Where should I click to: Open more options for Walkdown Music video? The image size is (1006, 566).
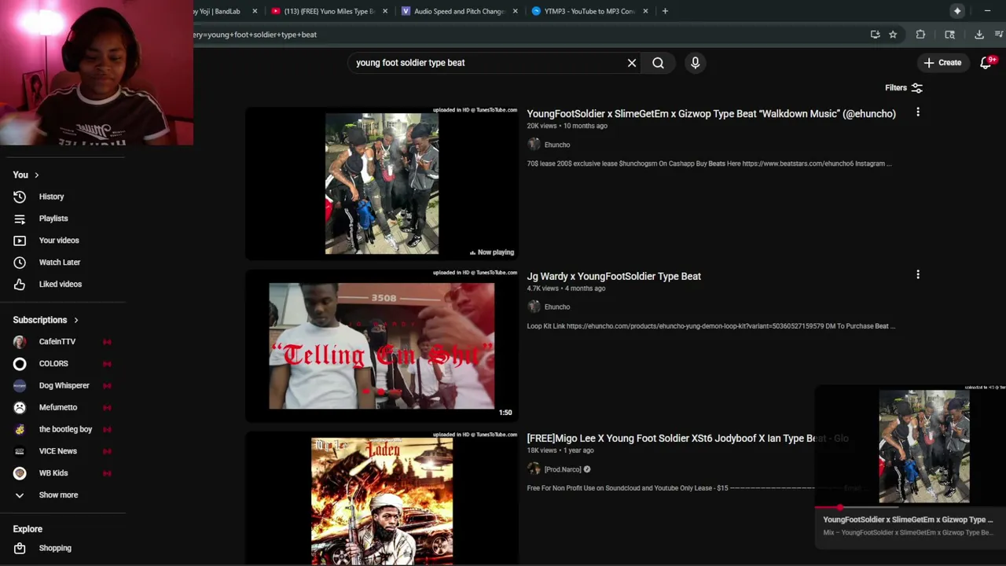pyautogui.click(x=917, y=112)
